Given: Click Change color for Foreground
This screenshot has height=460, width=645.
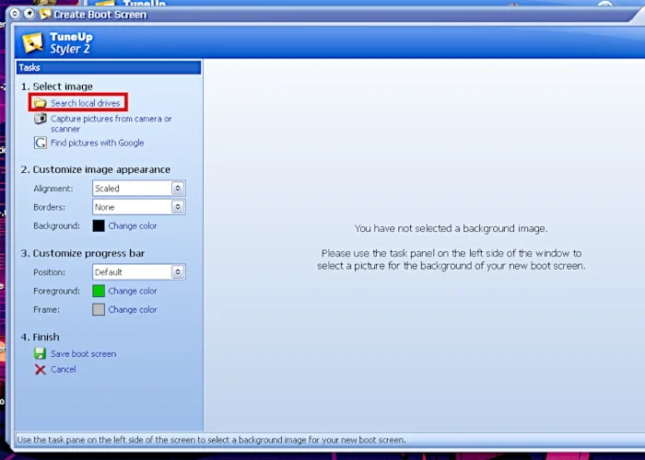Looking at the screenshot, I should [133, 291].
